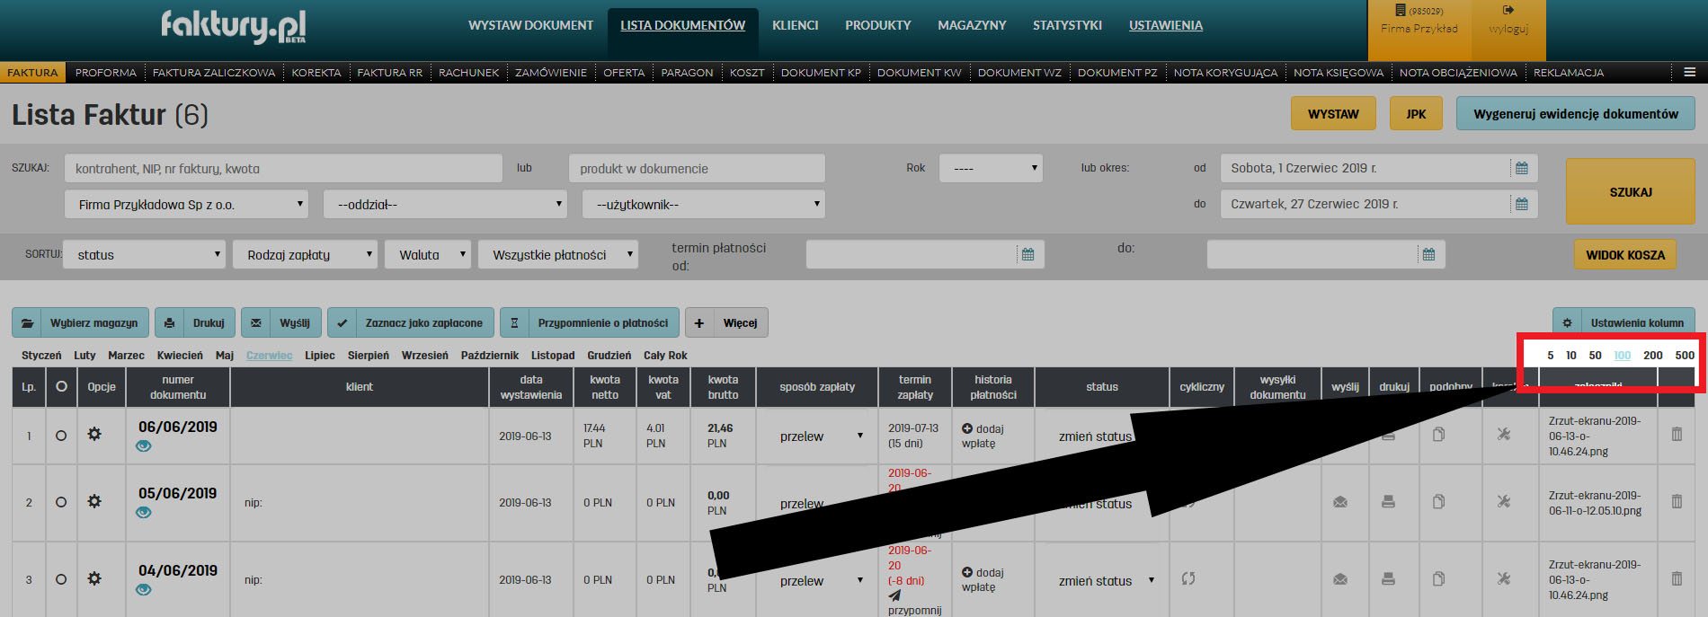1708x617 pixels.
Task: Switch to the PROFORMA document tab
Action: [x=105, y=73]
